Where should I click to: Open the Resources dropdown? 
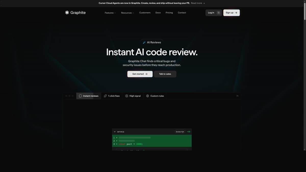coord(127,13)
